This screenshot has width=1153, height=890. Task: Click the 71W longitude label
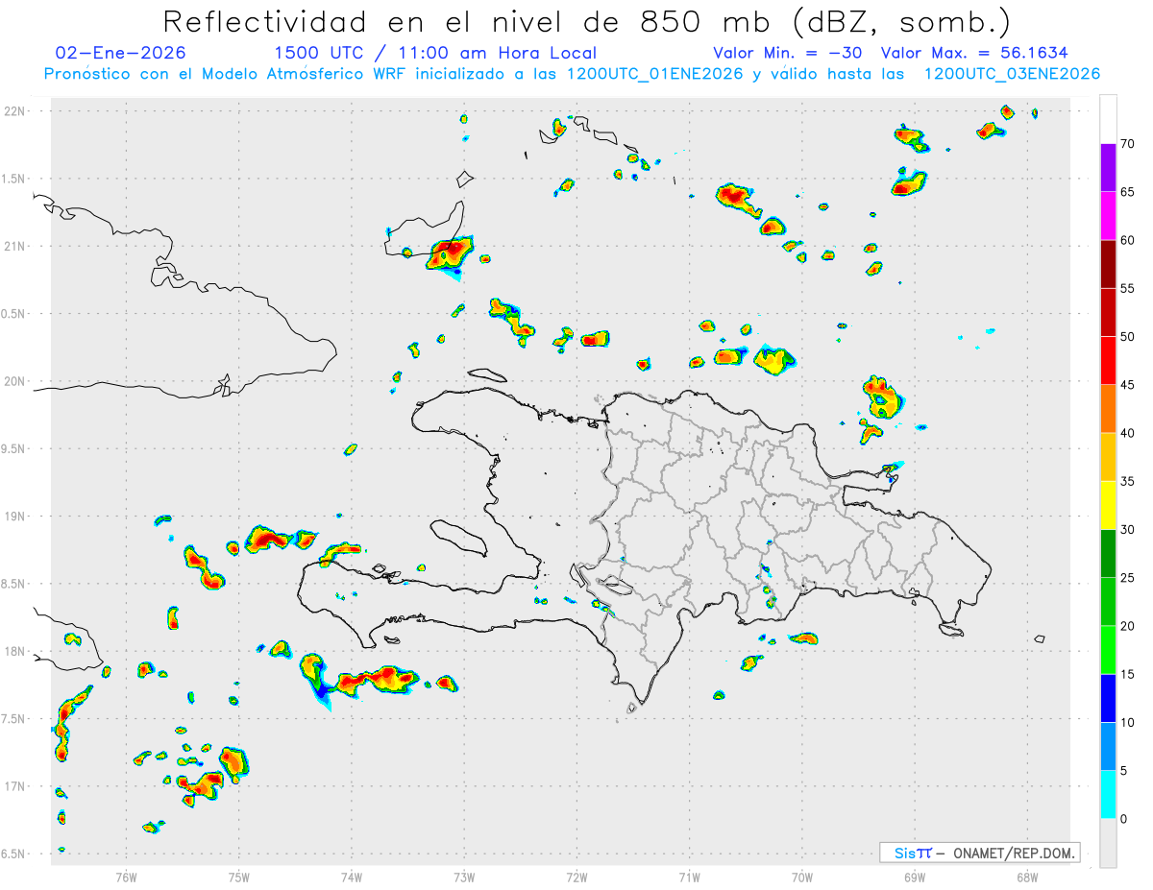689,877
